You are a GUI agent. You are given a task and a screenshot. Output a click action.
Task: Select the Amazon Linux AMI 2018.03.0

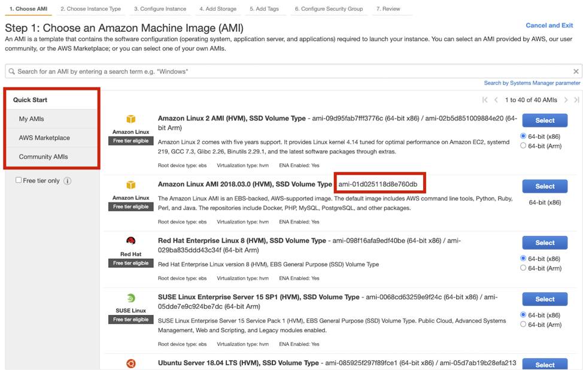coord(545,186)
